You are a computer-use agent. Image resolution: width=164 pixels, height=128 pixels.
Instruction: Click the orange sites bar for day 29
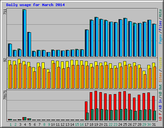coord(145,81)
